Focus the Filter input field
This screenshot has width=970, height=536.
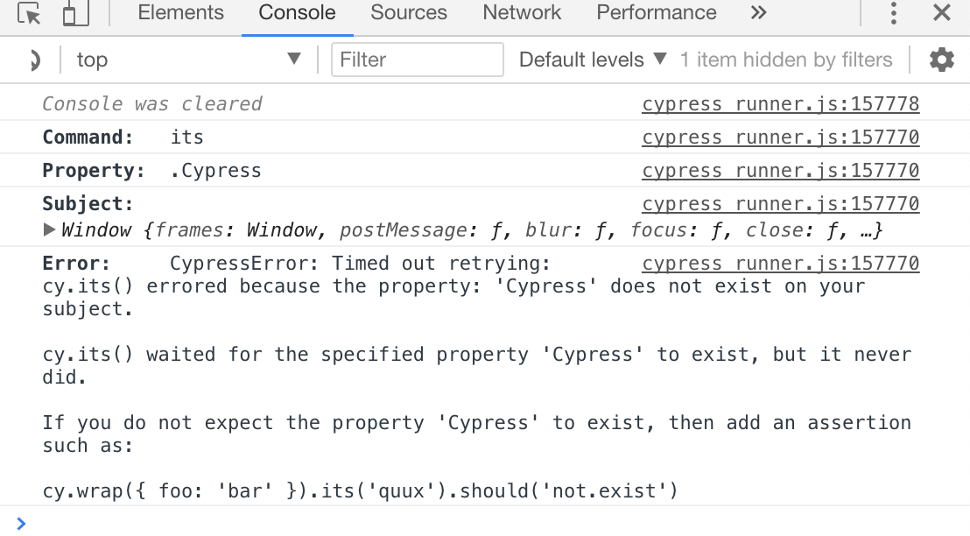(417, 60)
